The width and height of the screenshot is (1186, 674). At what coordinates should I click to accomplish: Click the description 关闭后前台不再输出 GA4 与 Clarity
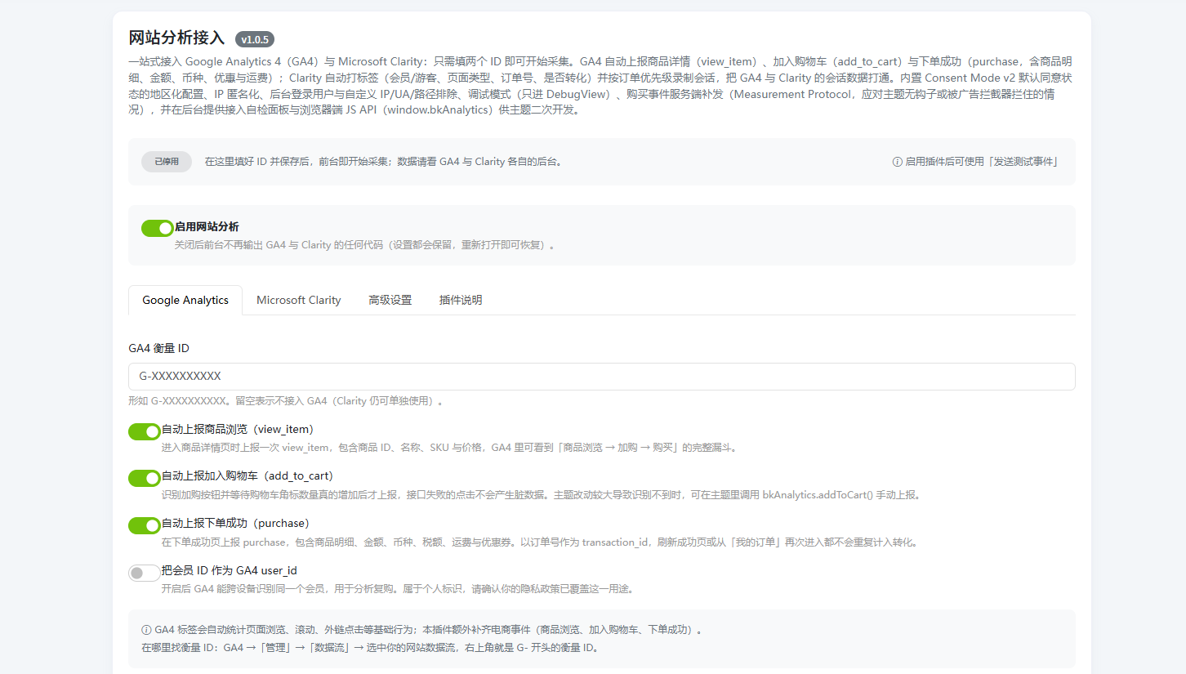point(365,244)
